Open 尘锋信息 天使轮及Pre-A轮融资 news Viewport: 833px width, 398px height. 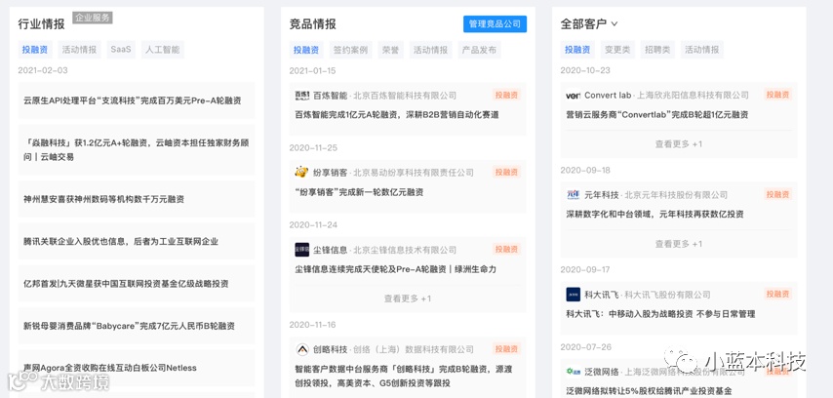coord(395,269)
